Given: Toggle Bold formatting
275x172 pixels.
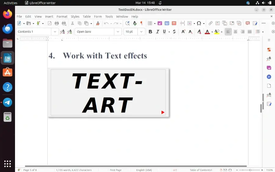Looking at the screenshot, I should [150, 32].
